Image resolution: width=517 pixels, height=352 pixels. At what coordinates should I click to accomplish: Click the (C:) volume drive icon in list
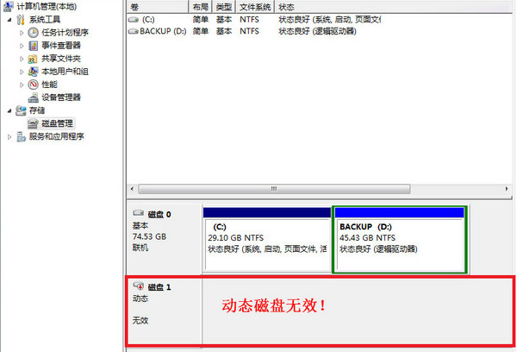[x=134, y=20]
